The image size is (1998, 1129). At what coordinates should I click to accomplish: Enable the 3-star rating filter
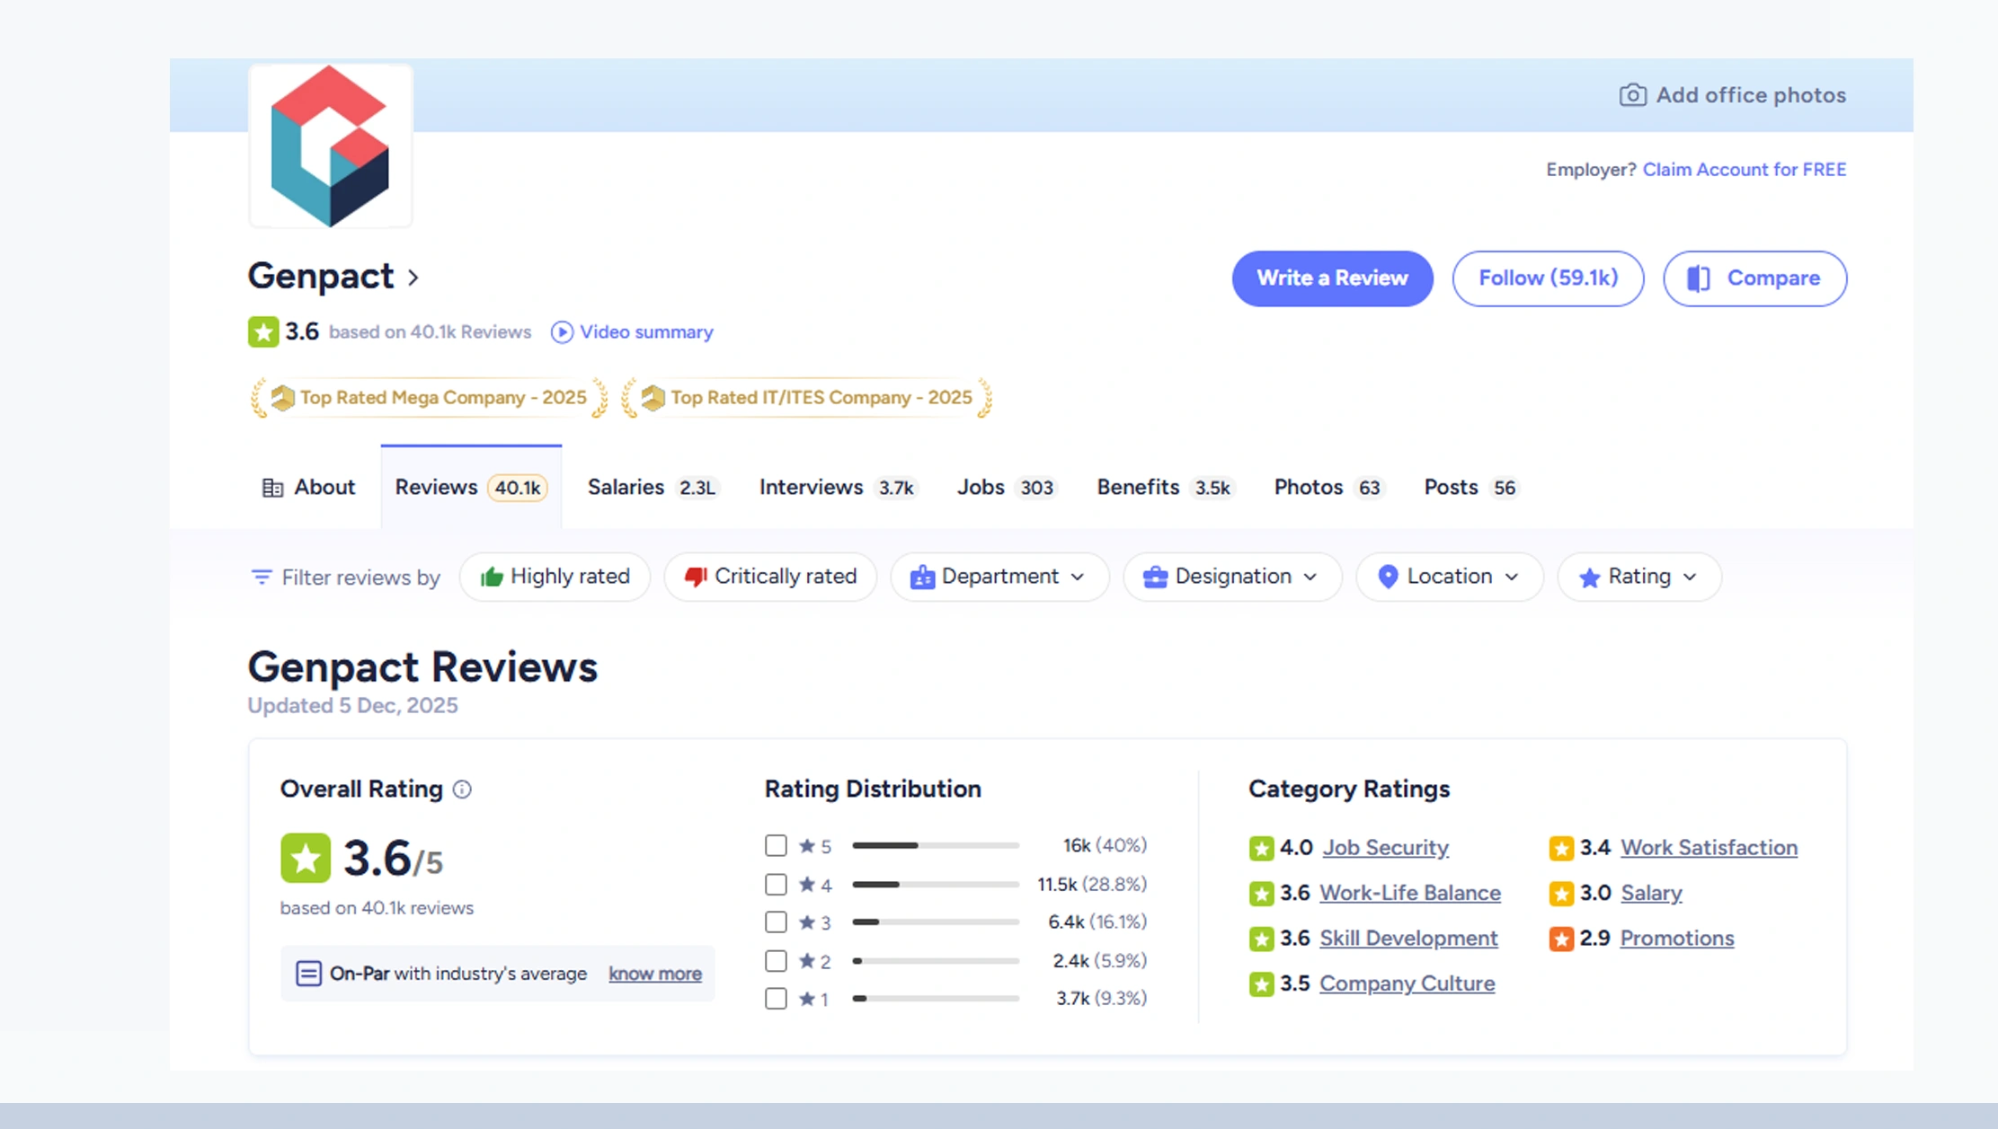point(775,922)
